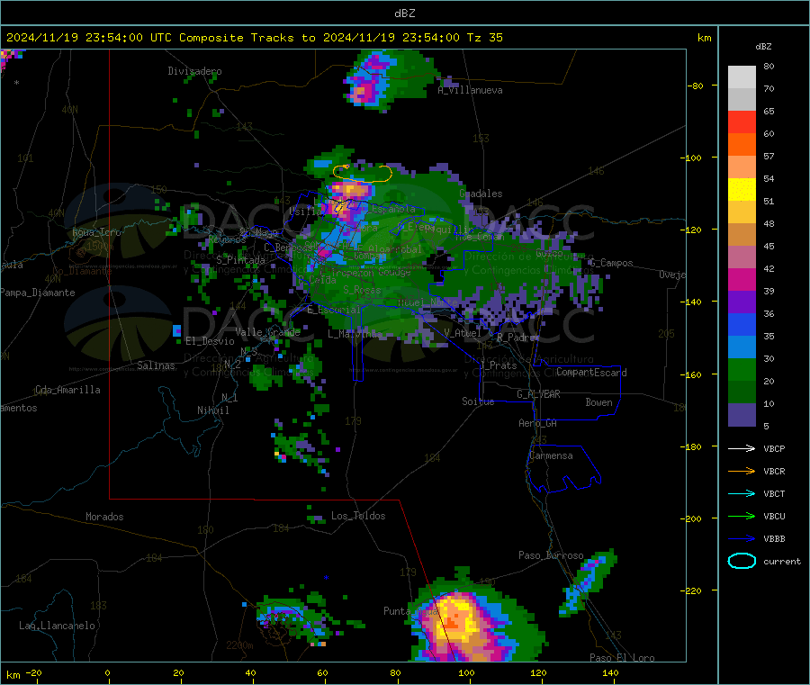Click the Valle_Grande map label
The image size is (810, 685).
[267, 332]
